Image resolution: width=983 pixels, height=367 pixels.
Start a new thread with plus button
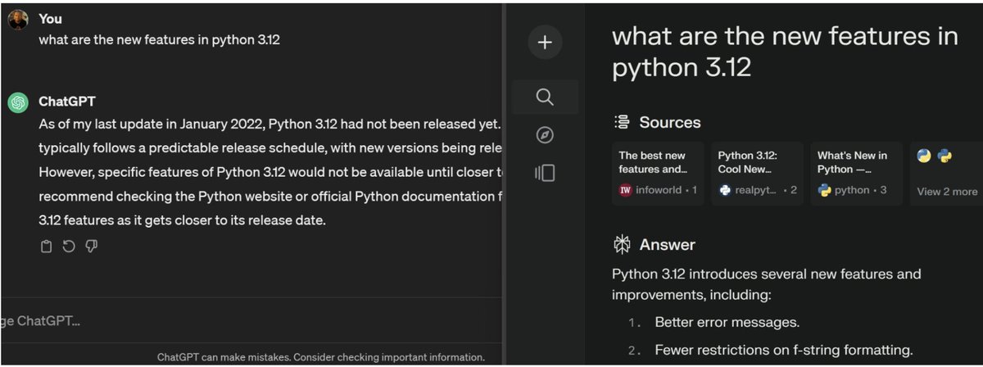point(545,42)
